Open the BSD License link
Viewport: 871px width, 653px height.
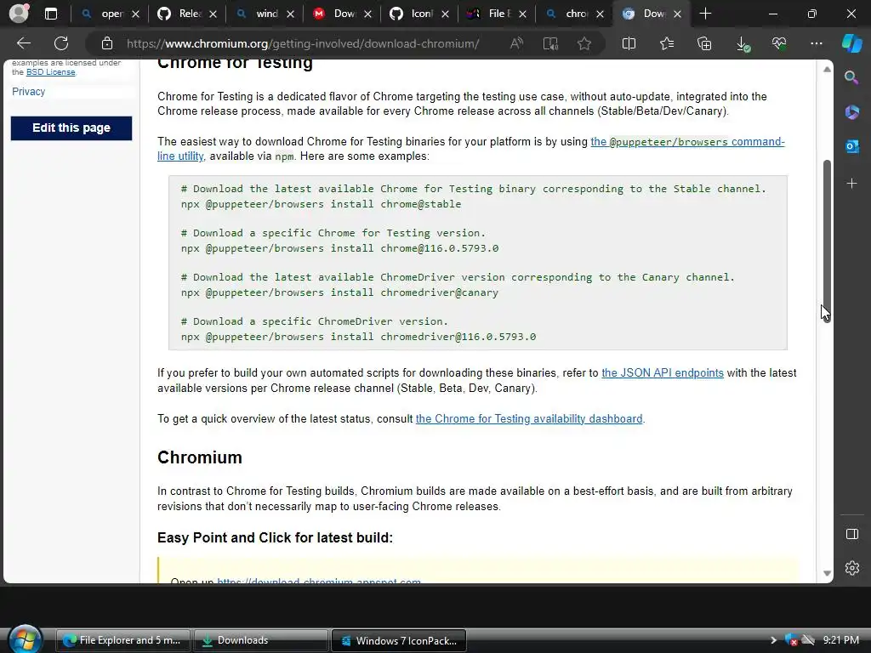click(50, 72)
